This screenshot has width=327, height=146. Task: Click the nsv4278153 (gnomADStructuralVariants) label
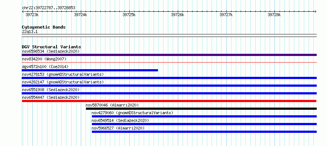point(63,74)
